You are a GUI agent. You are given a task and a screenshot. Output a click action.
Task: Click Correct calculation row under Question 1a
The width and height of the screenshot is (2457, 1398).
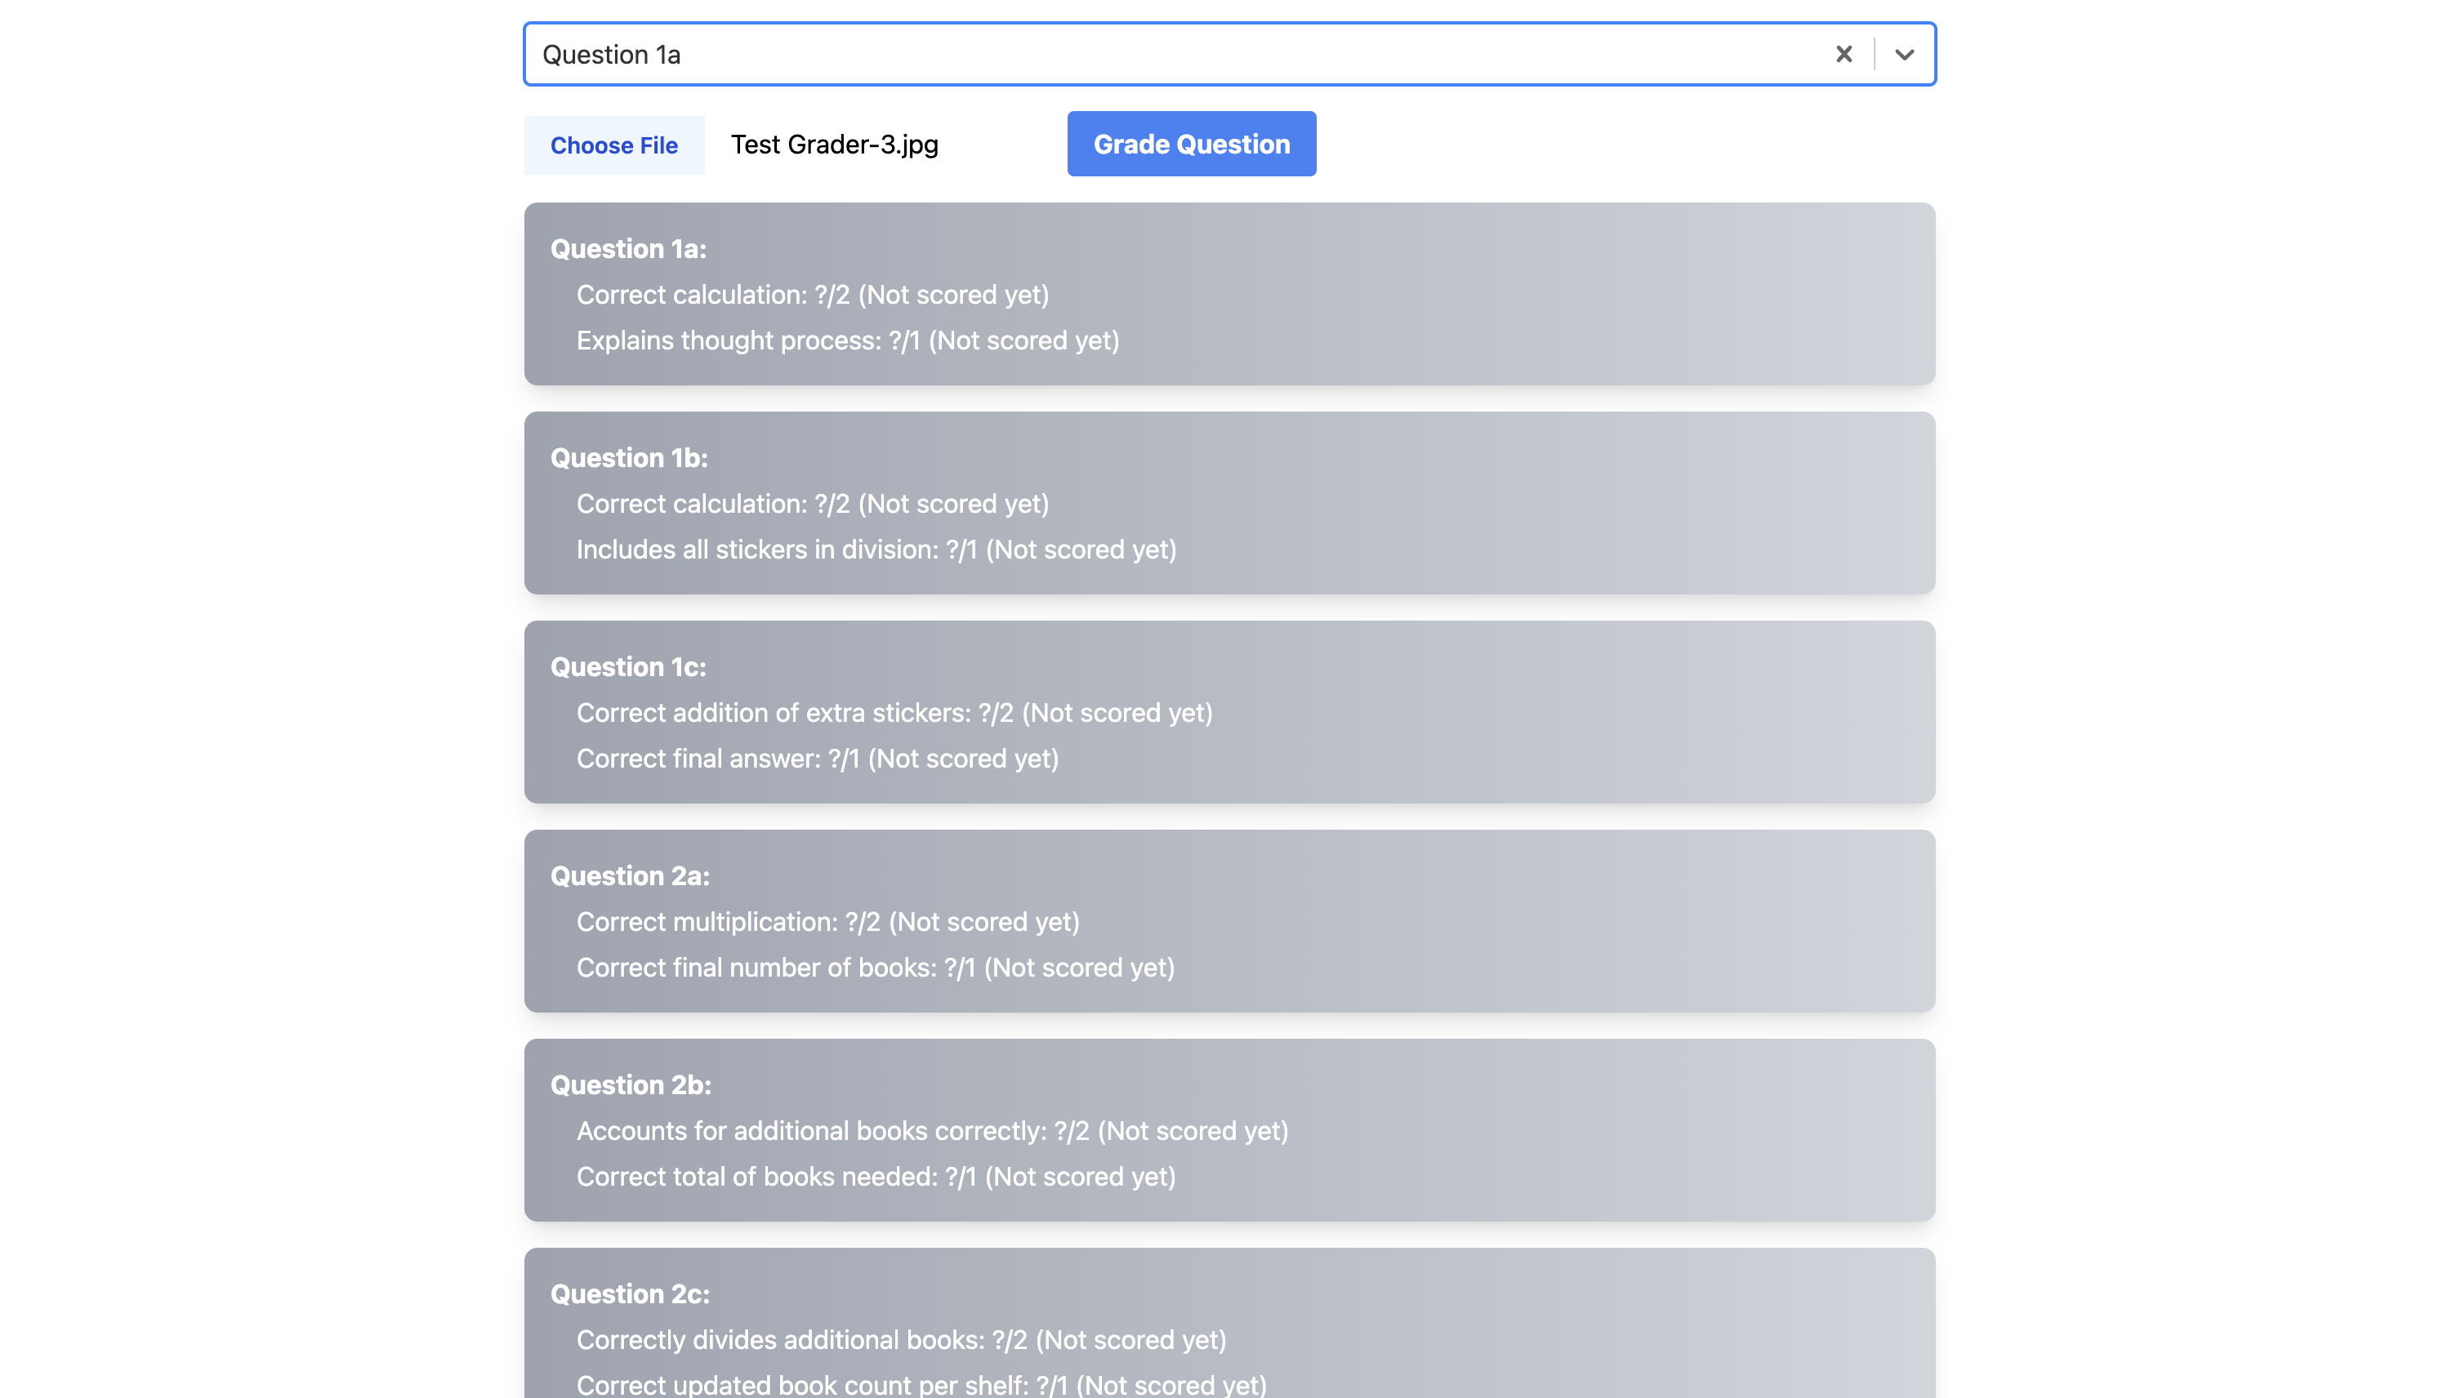(811, 295)
